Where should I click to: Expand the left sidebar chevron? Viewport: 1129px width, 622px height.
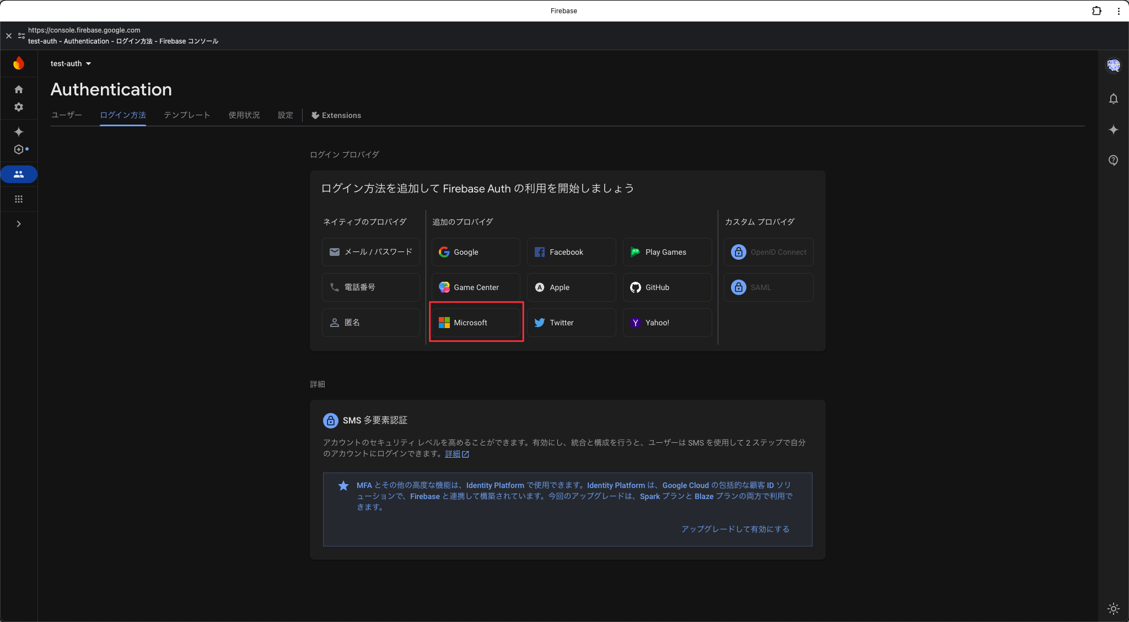click(x=19, y=224)
